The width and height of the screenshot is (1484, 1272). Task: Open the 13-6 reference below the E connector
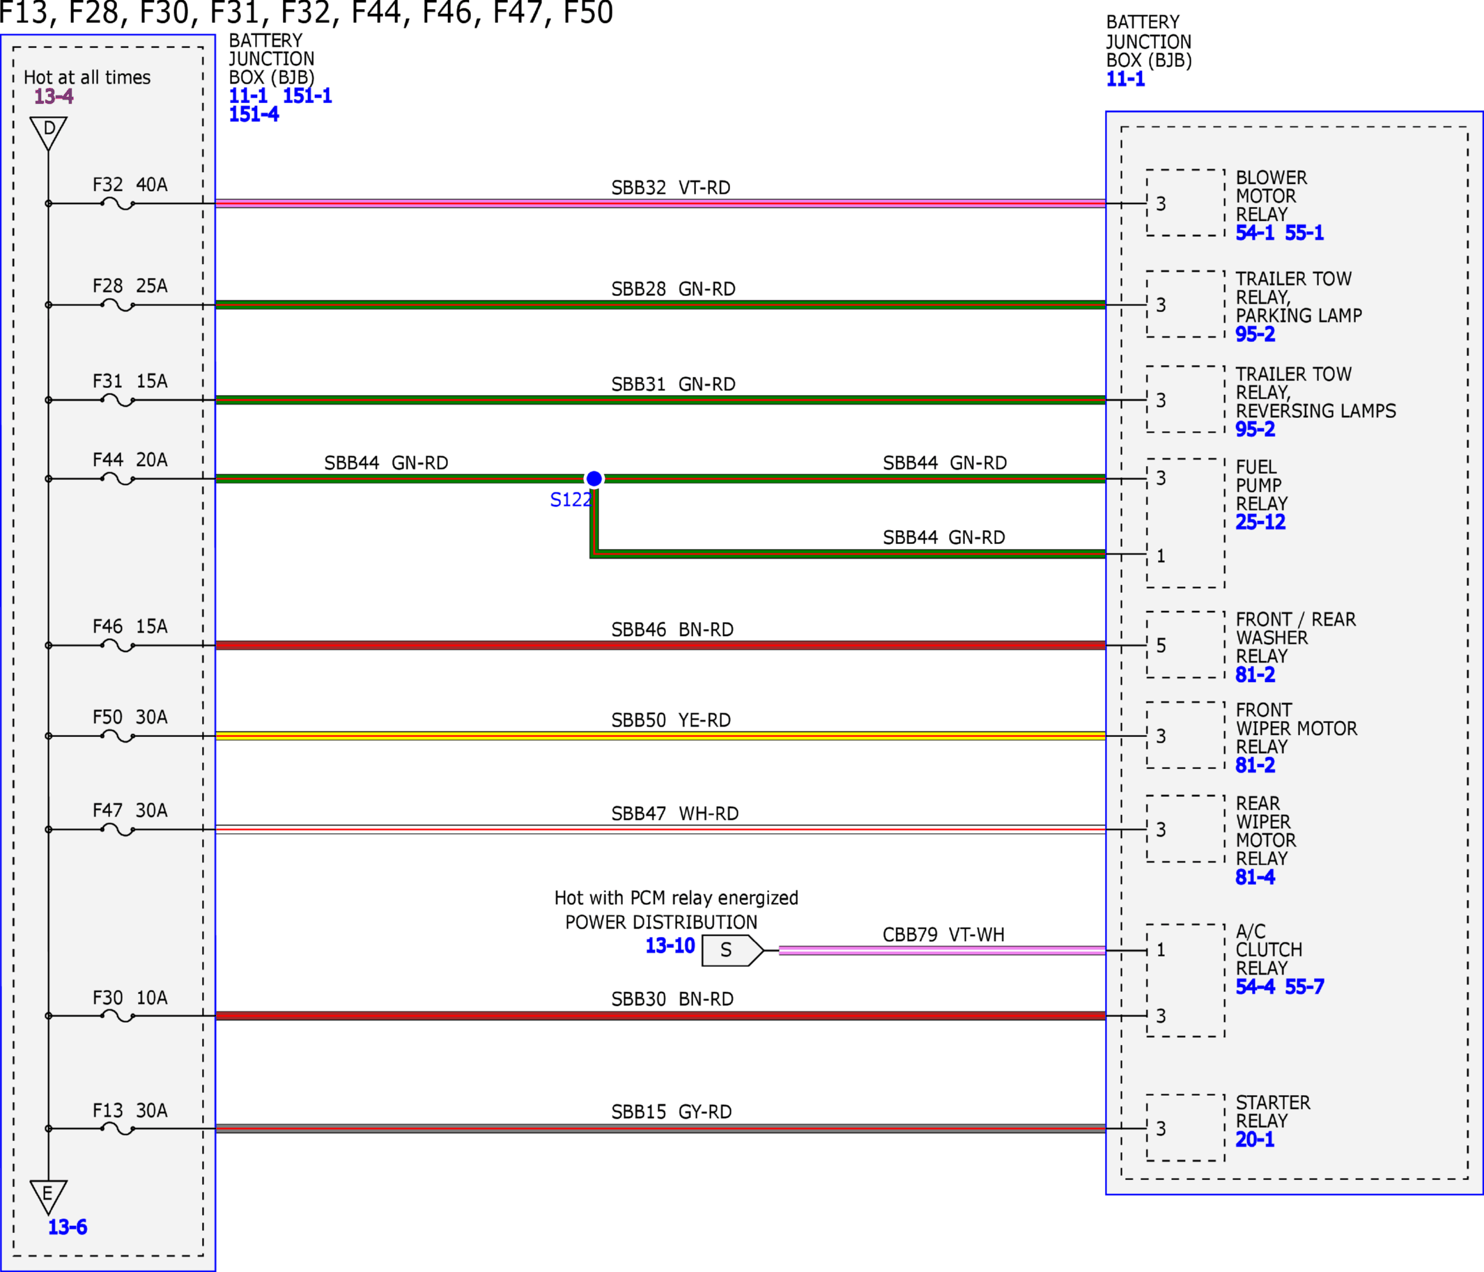coord(68,1227)
